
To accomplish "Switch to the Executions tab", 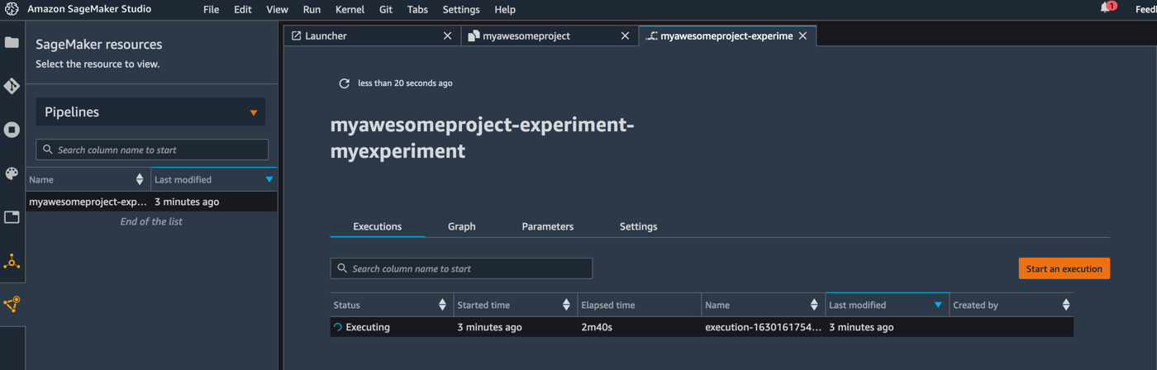I will [378, 226].
